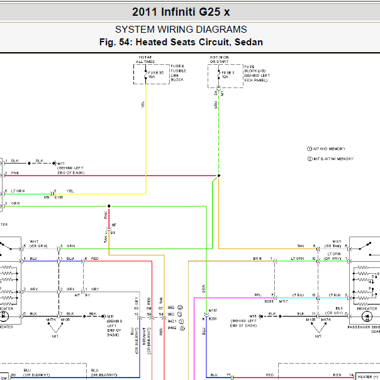Click the 'B421' connector label
380x380 pixels.
pyautogui.click(x=172, y=321)
